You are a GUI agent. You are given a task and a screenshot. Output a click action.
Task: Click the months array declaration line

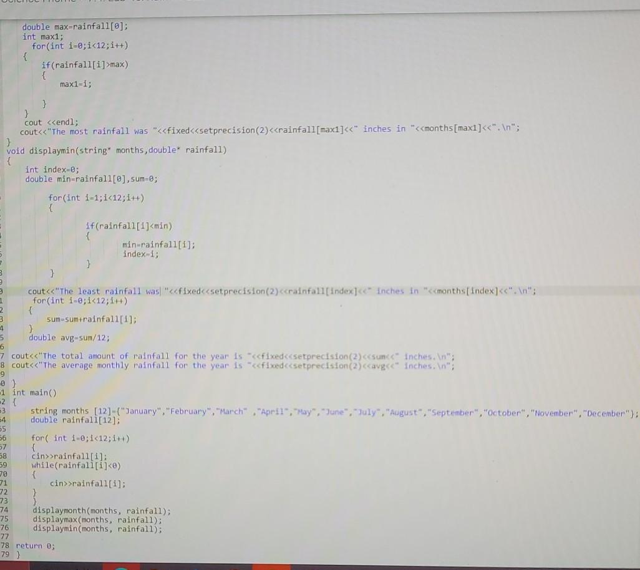[x=250, y=410]
